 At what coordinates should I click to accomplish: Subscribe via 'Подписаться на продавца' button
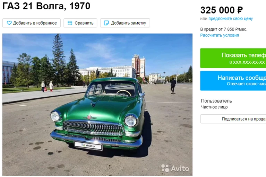(x=233, y=119)
